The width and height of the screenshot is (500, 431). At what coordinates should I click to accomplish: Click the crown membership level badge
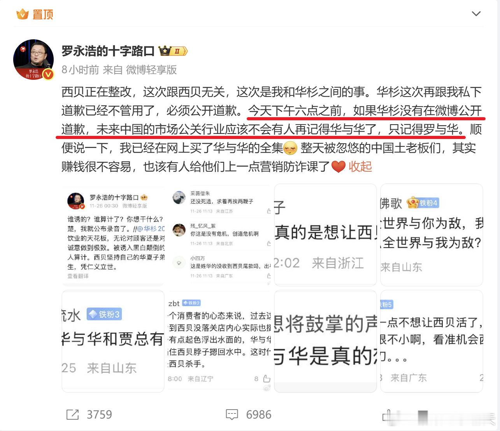(173, 51)
